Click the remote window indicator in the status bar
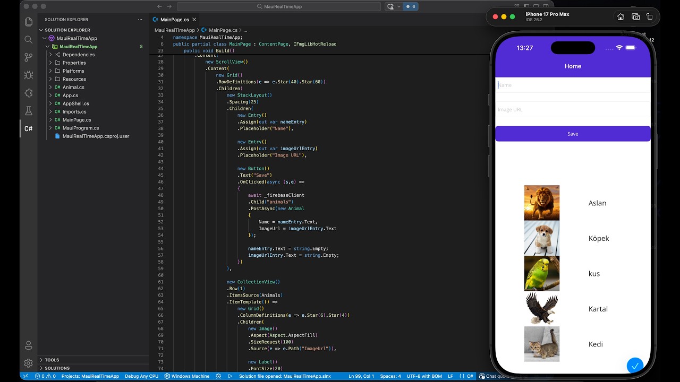 pyautogui.click(x=25, y=376)
